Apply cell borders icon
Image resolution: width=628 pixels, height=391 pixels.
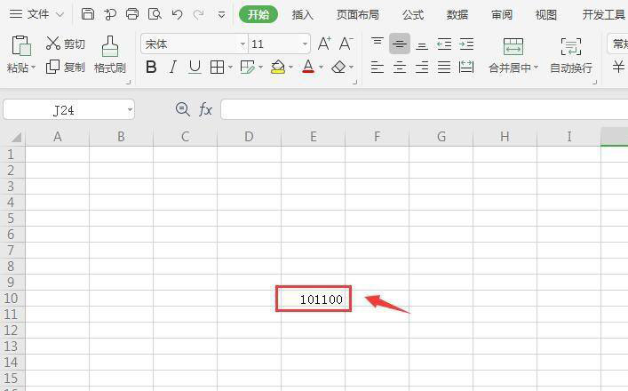(x=217, y=67)
